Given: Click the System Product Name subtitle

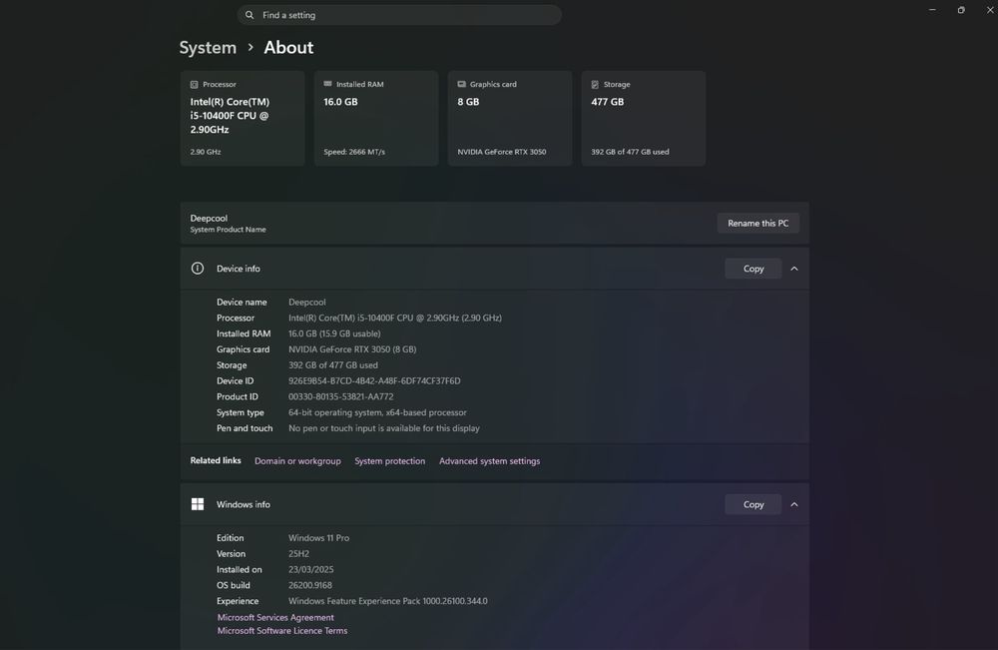Looking at the screenshot, I should [x=228, y=230].
